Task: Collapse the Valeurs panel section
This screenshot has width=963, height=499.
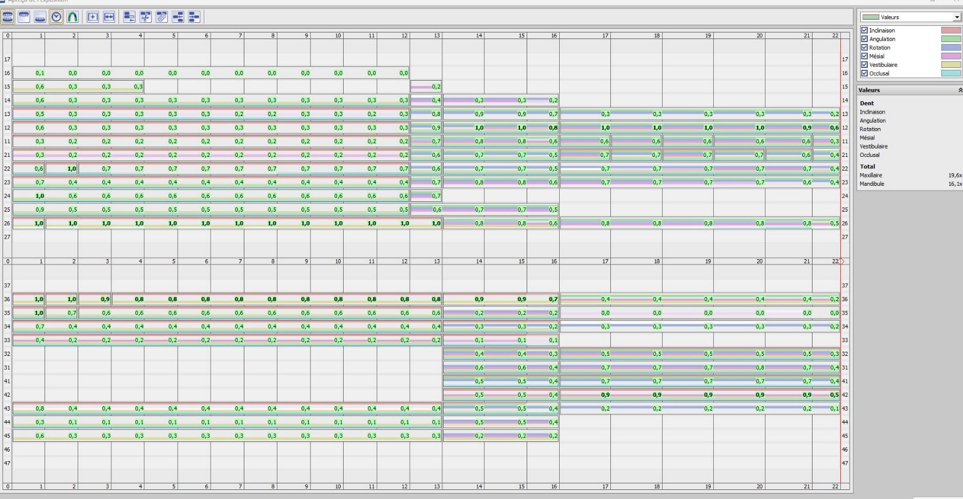Action: tap(959, 90)
